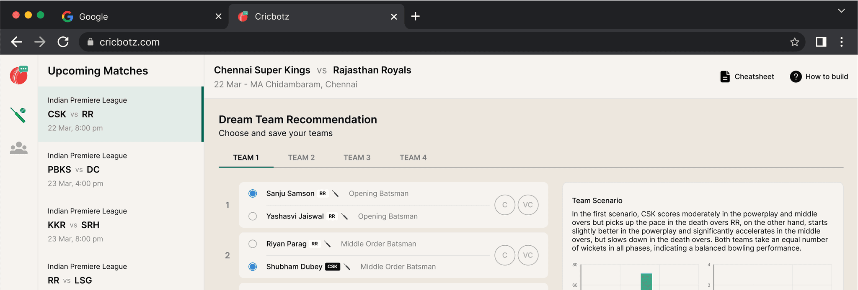Click the How to build question mark icon
The height and width of the screenshot is (290, 858).
[x=796, y=76]
